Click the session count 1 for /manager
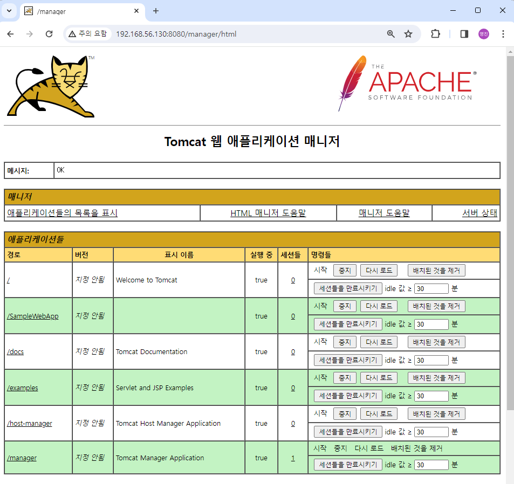 (293, 458)
